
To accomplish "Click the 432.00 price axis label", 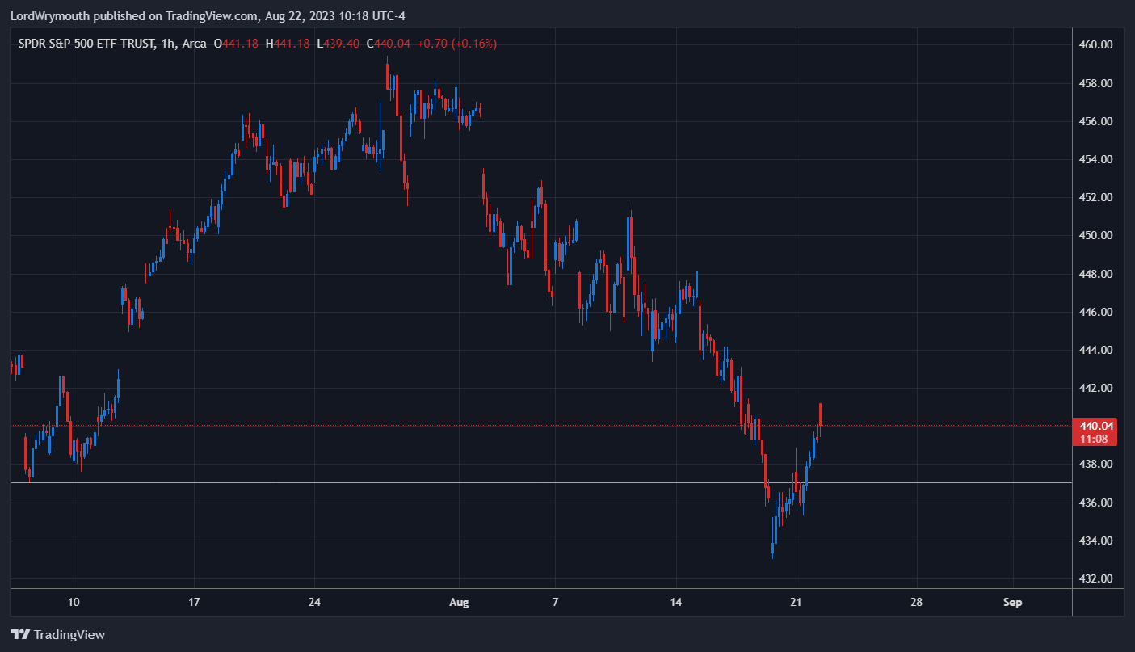I will click(1096, 578).
